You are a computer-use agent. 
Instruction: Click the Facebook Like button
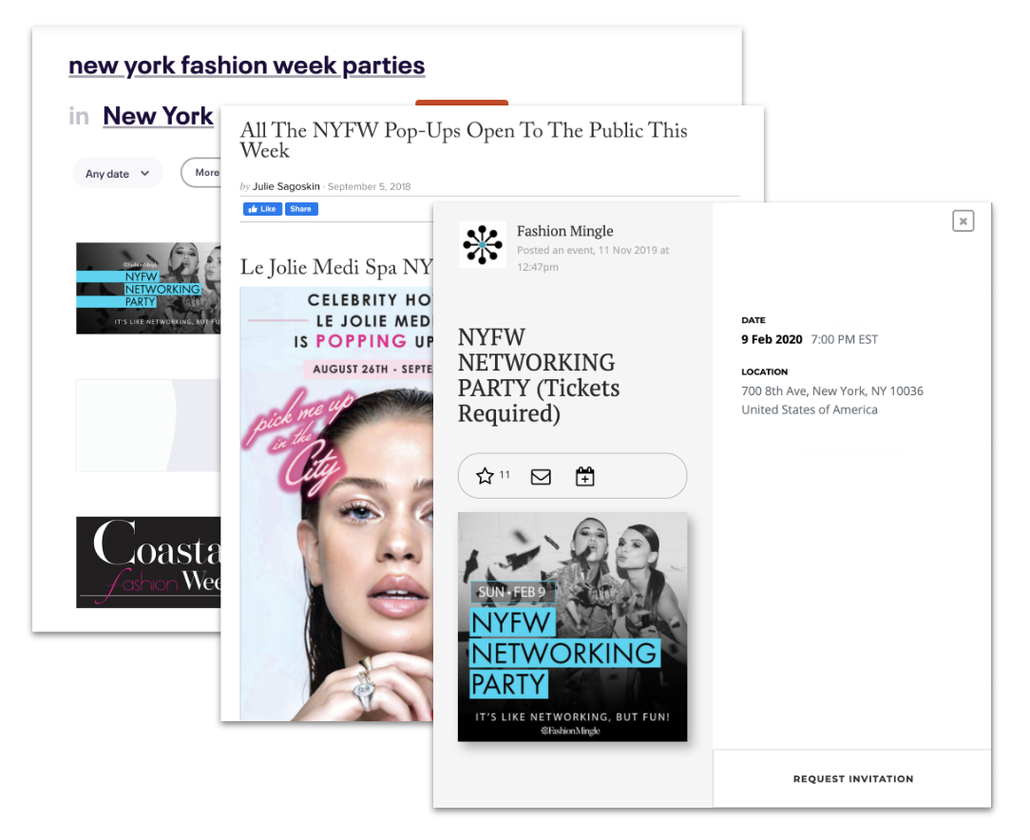point(263,209)
